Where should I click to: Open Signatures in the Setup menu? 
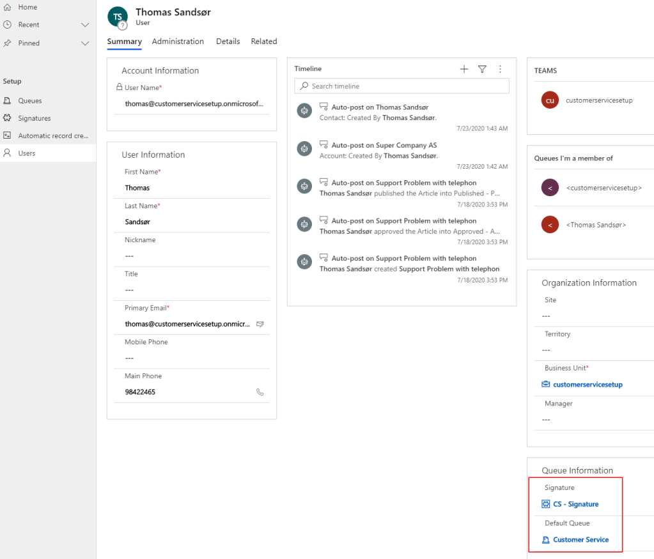tap(35, 118)
